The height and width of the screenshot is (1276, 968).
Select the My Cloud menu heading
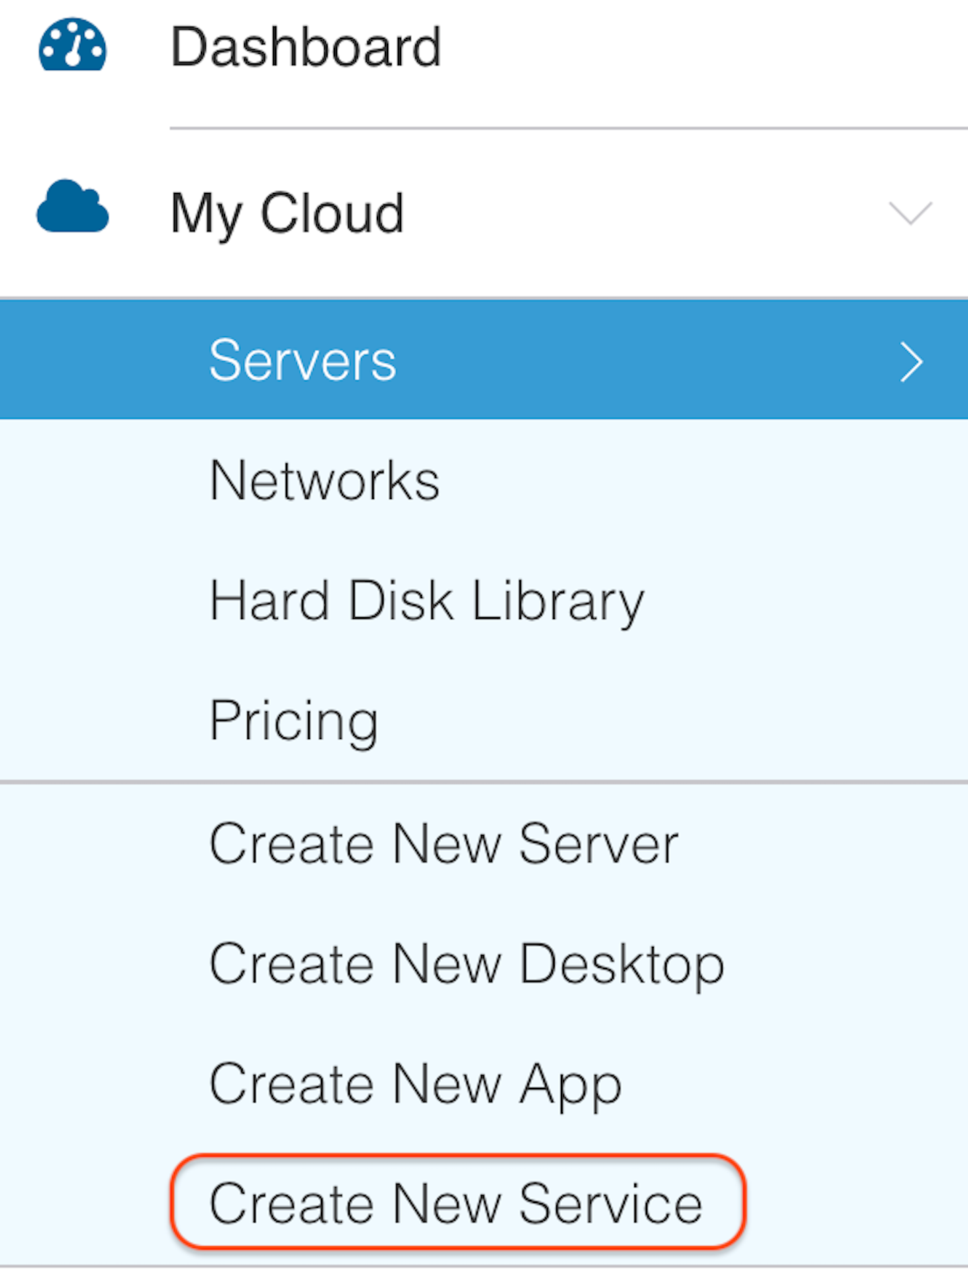point(286,213)
